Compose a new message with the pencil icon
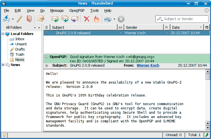Viewport: 211px width, 139px height. (x=20, y=19)
